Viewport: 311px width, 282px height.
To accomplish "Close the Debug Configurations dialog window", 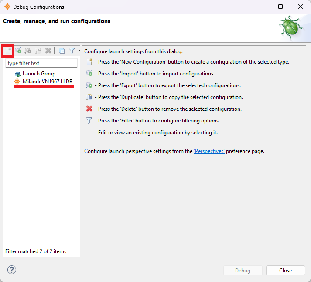I will 301,7.
